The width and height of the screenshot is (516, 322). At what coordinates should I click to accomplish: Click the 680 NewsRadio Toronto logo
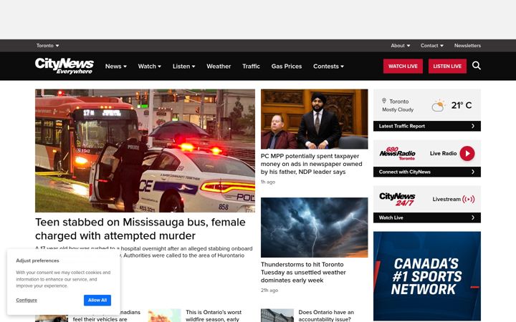tap(397, 153)
